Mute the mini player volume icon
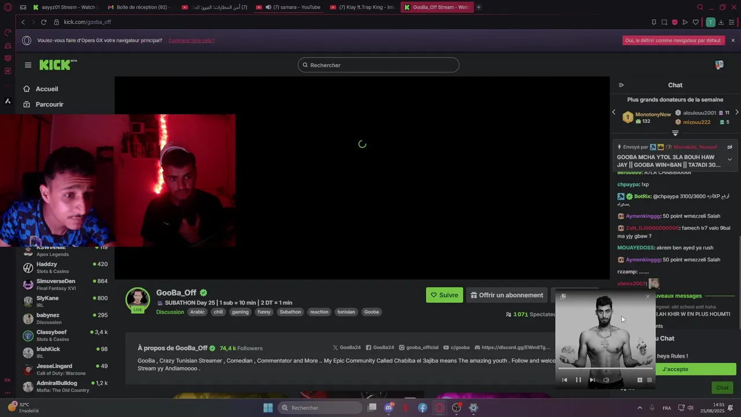The image size is (741, 417). [x=606, y=380]
